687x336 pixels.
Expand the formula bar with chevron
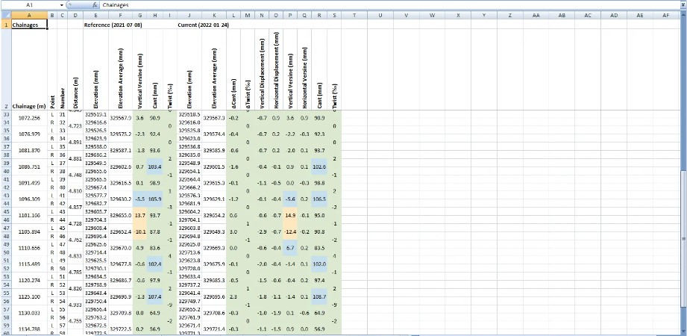[x=681, y=4]
